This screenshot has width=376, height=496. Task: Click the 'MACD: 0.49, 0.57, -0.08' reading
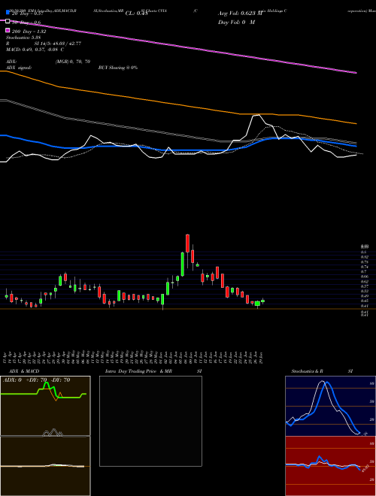[34, 50]
